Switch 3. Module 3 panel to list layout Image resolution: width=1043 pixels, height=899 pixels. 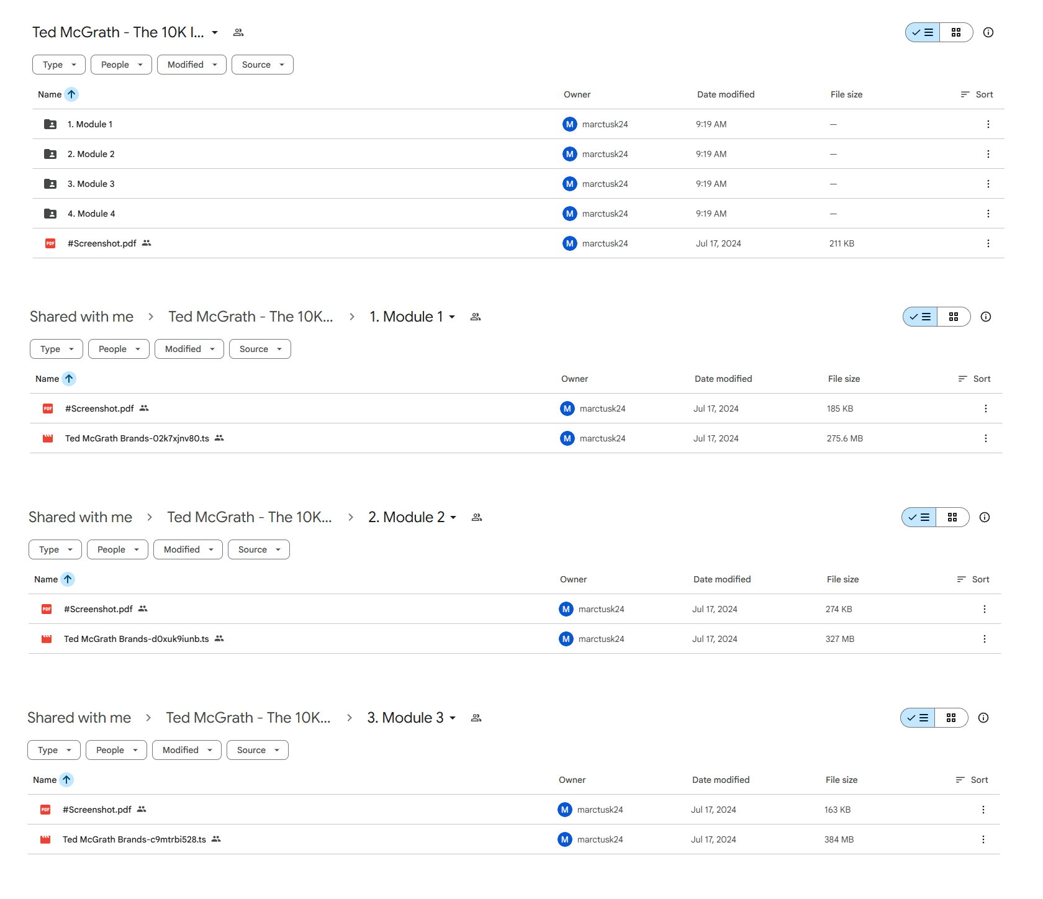918,718
